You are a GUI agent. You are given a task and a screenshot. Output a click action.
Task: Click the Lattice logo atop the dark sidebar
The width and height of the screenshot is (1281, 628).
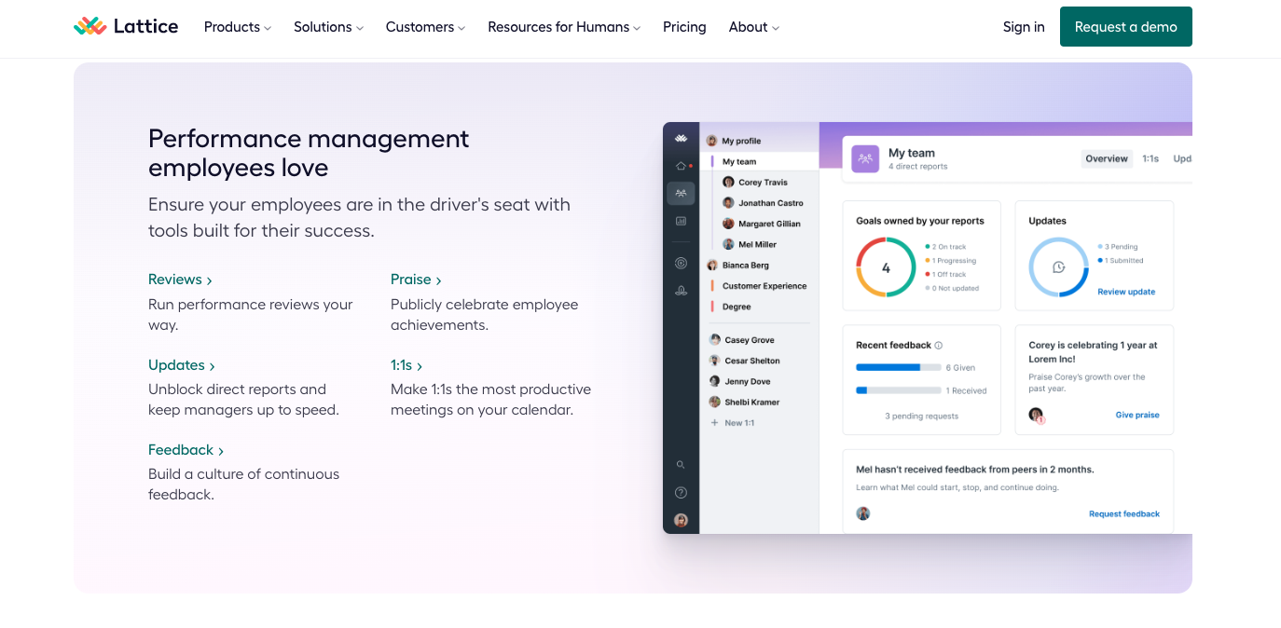click(681, 138)
